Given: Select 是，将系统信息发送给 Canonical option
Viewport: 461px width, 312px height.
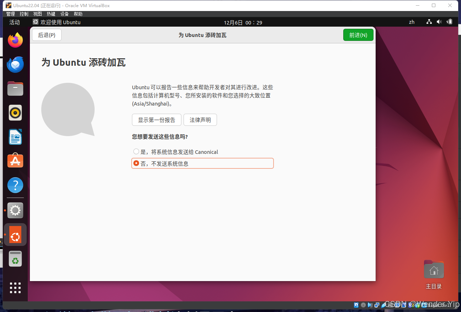Looking at the screenshot, I should coord(175,152).
